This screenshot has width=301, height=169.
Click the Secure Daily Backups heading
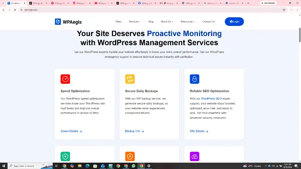click(x=141, y=91)
